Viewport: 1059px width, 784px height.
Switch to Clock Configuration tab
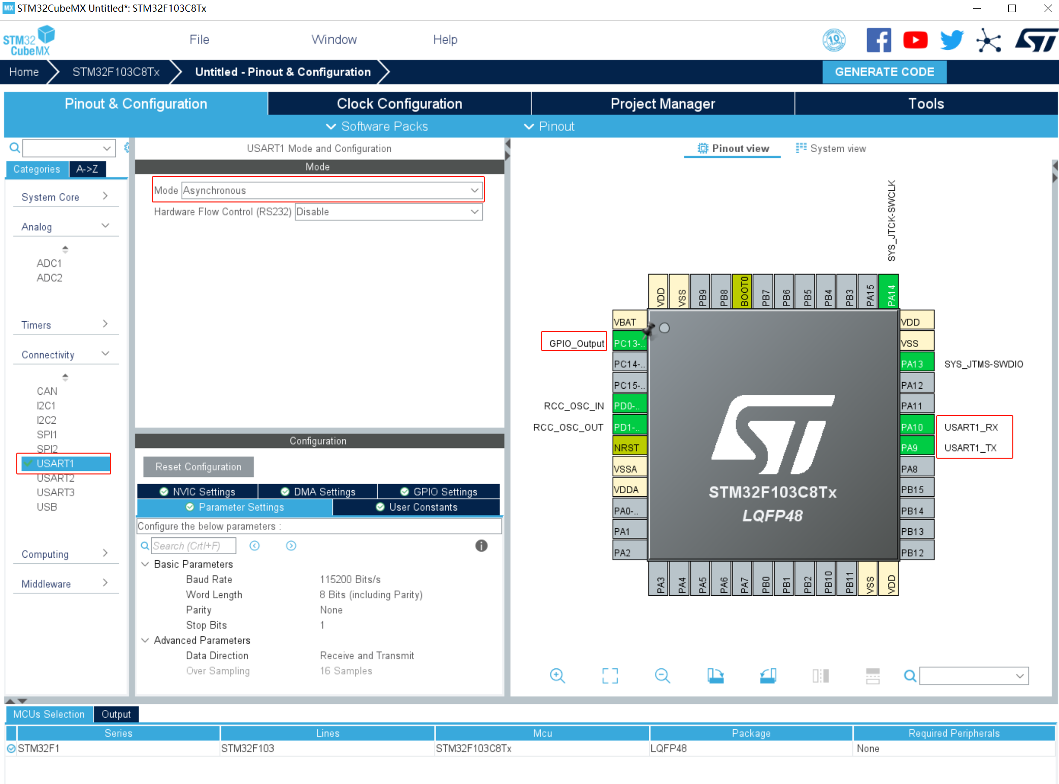tap(400, 104)
